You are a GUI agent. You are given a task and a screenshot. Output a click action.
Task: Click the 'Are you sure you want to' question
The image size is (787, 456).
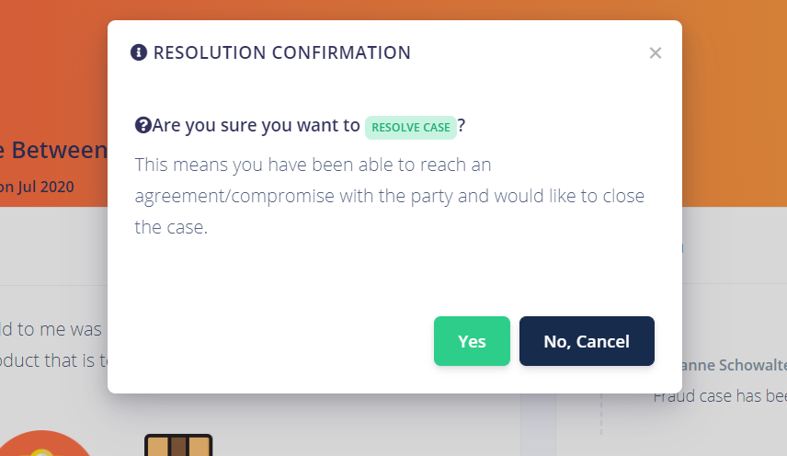coord(256,126)
